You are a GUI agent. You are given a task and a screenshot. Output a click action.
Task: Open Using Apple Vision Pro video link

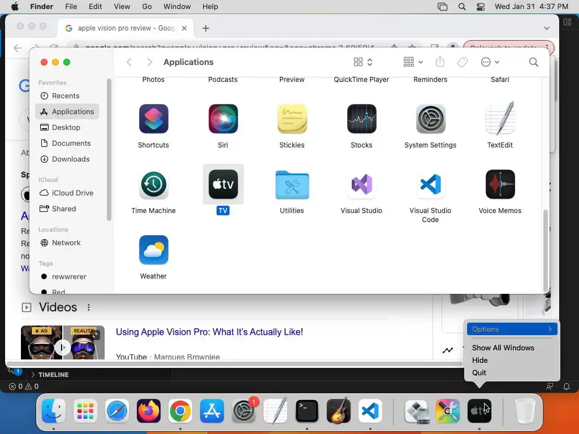[209, 332]
